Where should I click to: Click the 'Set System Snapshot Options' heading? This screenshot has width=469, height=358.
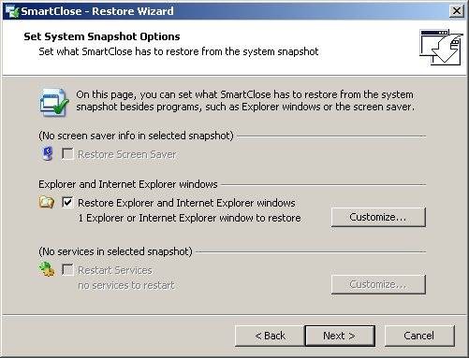pos(102,36)
